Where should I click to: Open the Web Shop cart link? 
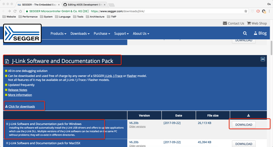tap(257, 23)
